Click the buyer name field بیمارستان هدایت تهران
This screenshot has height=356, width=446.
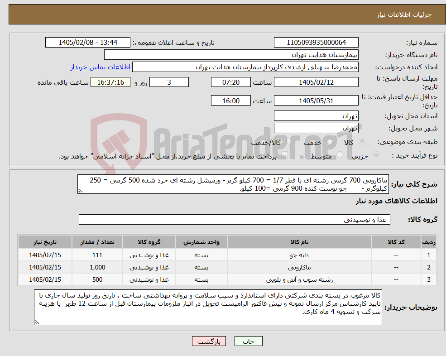click(x=231, y=55)
